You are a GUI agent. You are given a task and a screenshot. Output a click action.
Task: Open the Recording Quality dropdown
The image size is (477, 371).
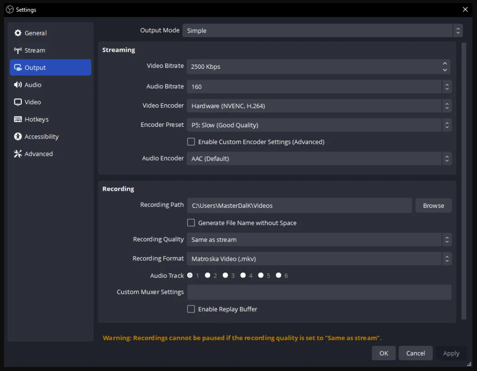pyautogui.click(x=319, y=240)
